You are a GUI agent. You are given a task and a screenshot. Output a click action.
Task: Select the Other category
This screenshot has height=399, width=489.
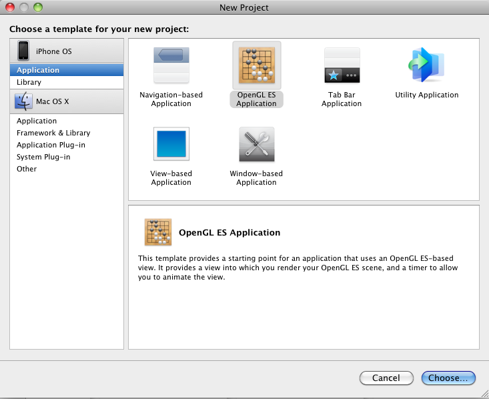[67, 169]
